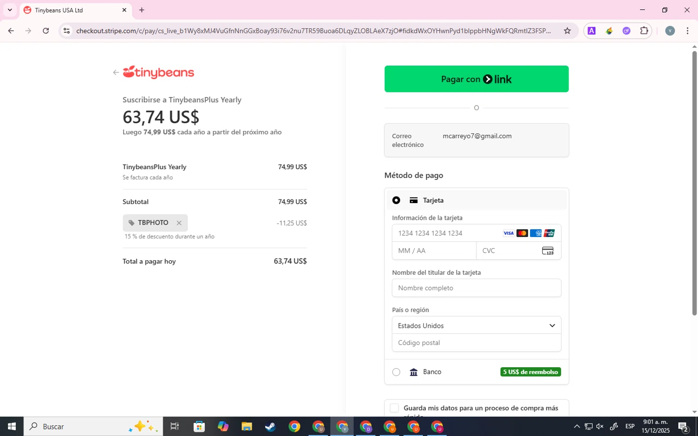Open the Extensions puzzle menu
698x436 pixels.
point(644,31)
